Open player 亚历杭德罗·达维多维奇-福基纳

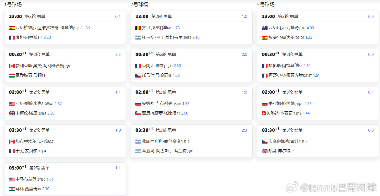click(44, 28)
